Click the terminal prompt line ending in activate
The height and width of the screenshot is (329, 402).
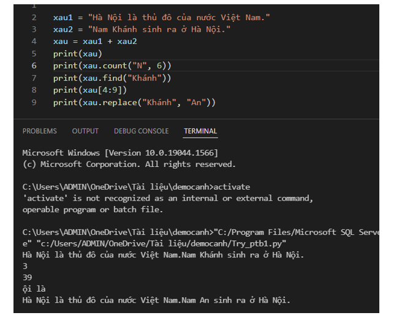click(x=136, y=187)
